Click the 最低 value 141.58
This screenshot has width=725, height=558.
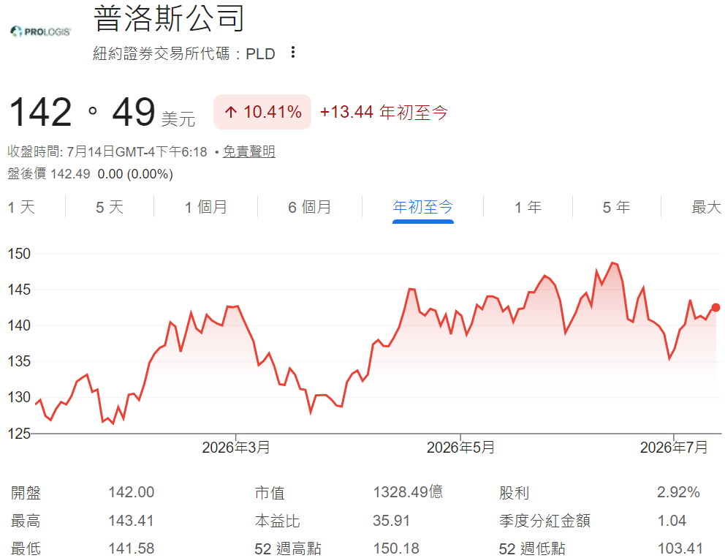tap(132, 548)
